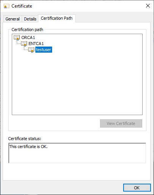Click the View Certificate button
The image size is (154, 195).
121,123
